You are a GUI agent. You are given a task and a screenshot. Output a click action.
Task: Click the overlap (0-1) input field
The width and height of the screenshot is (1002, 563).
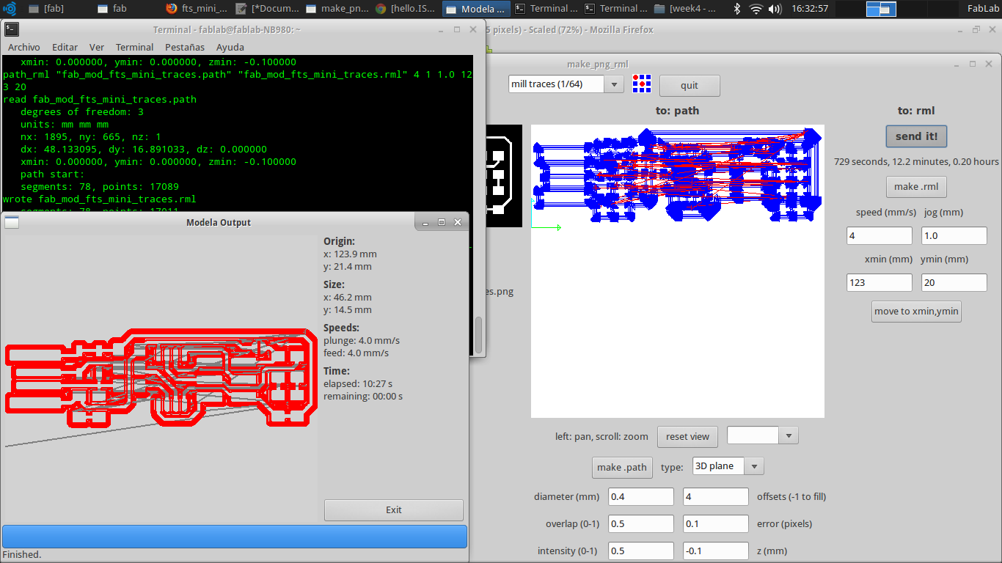tap(641, 523)
